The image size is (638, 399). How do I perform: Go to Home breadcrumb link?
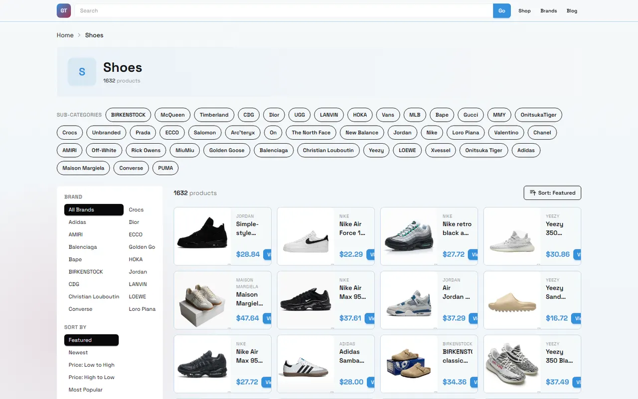[x=65, y=35]
